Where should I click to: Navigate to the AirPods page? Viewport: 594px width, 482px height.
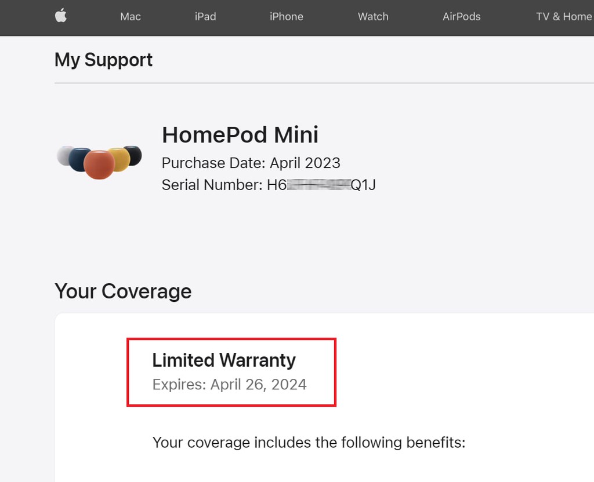pyautogui.click(x=462, y=17)
